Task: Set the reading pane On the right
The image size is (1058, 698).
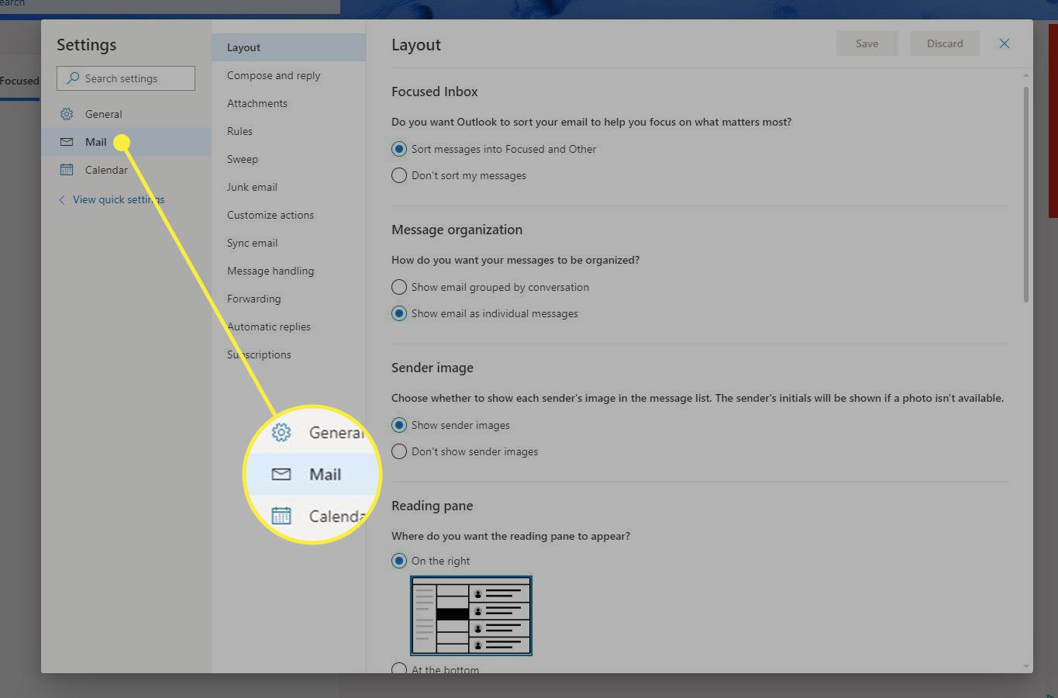Action: 399,561
